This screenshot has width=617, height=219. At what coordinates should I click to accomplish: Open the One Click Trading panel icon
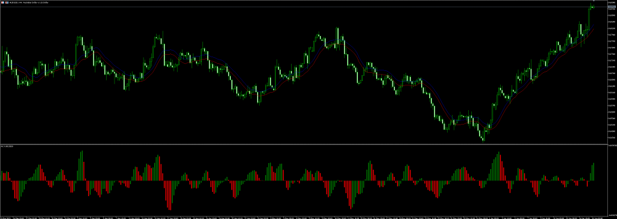2,2
